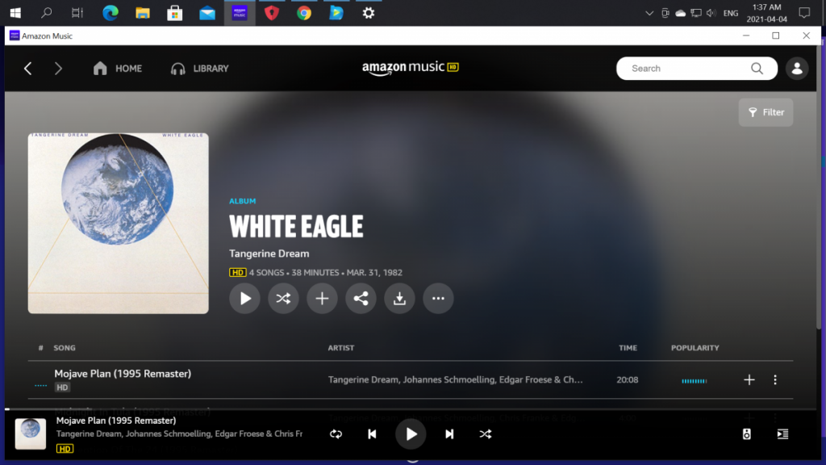The image size is (826, 465).
Task: Launch Microsoft Edge from taskbar
Action: coord(110,13)
